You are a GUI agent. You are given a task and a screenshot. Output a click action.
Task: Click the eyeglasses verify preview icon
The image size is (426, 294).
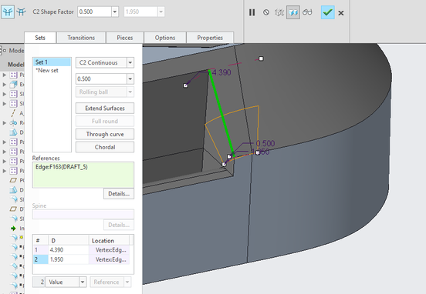(307, 12)
